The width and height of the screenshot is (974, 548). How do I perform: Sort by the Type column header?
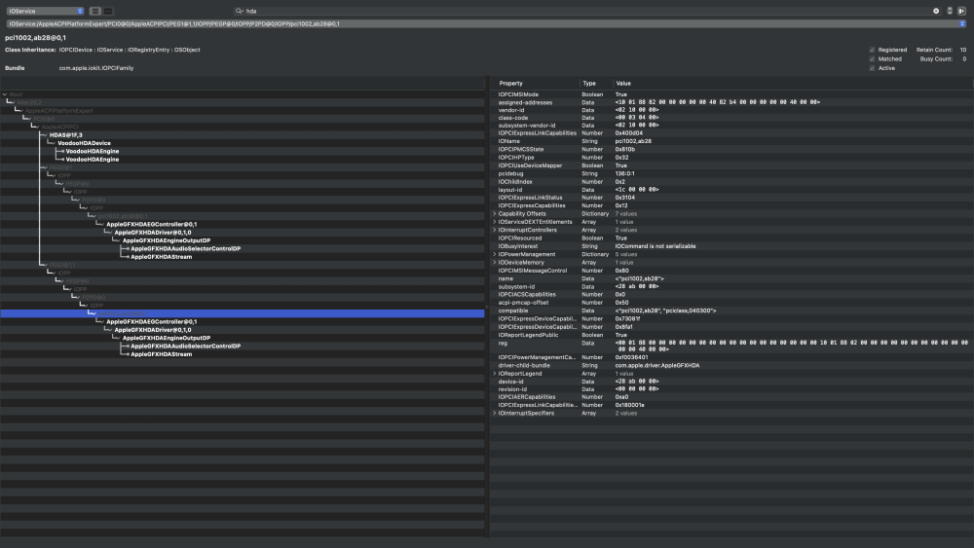pos(596,83)
